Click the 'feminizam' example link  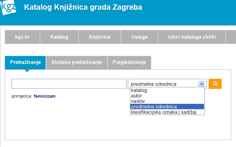[45, 96]
